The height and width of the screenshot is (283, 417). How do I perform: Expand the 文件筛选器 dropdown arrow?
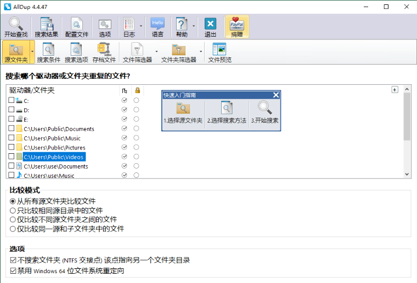coord(157,52)
